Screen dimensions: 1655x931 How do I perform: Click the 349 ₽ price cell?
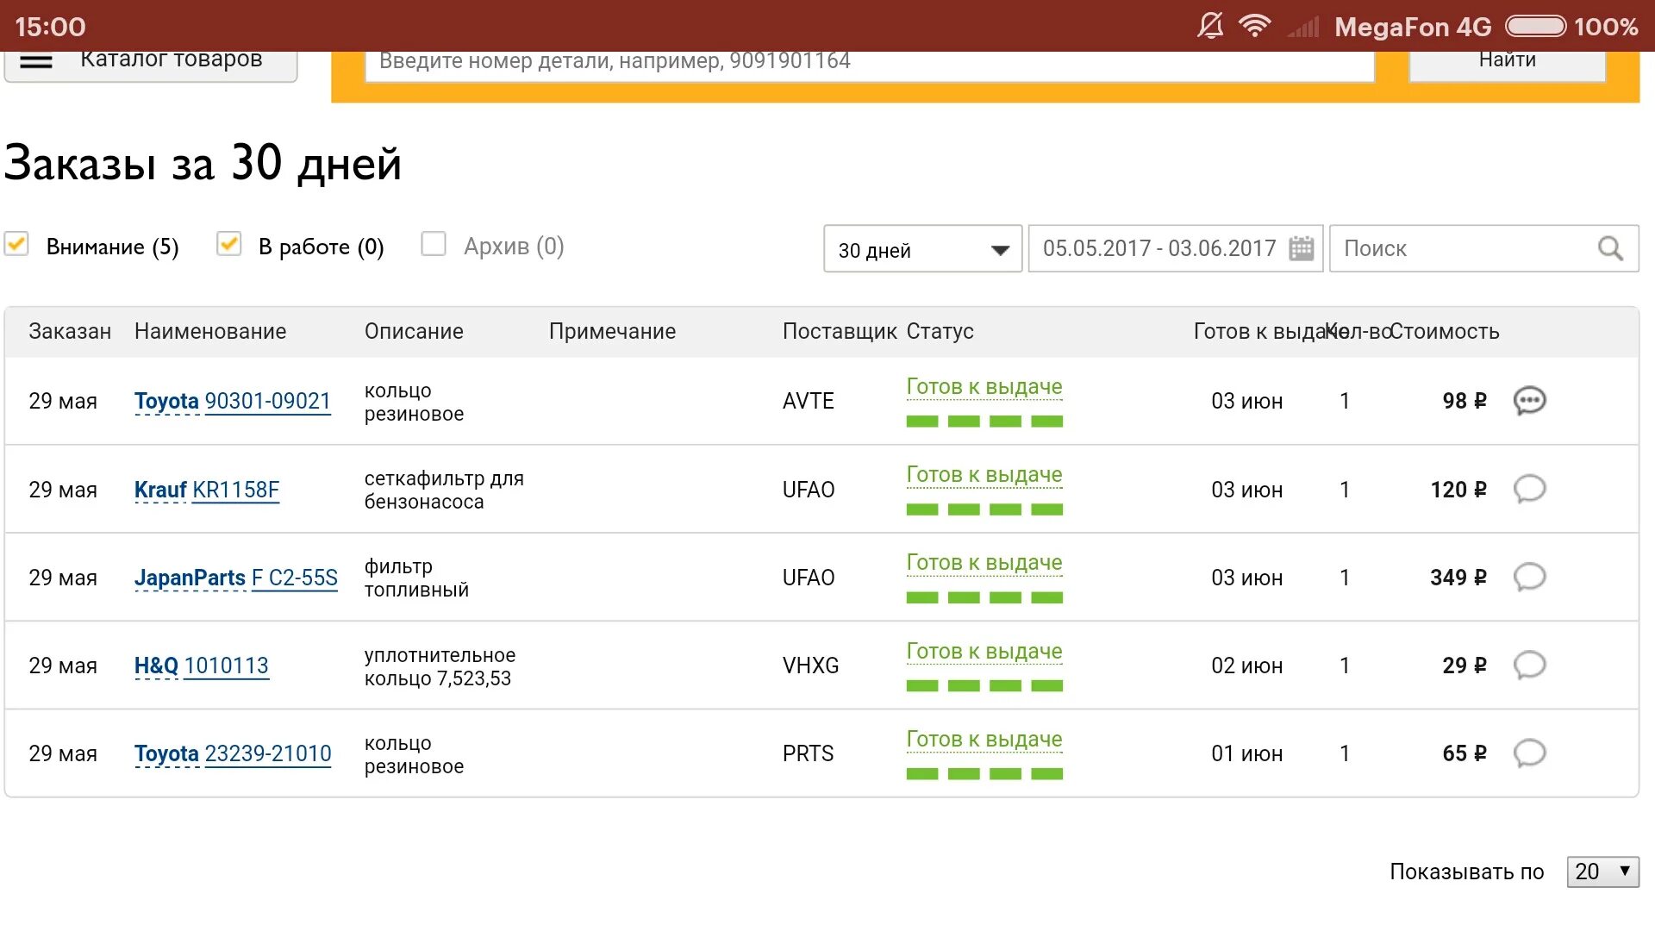pos(1458,578)
